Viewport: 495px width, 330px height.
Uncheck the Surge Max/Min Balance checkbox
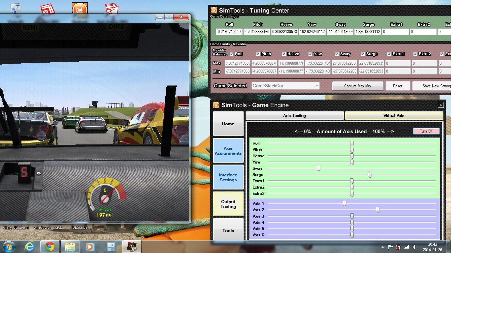(x=363, y=54)
